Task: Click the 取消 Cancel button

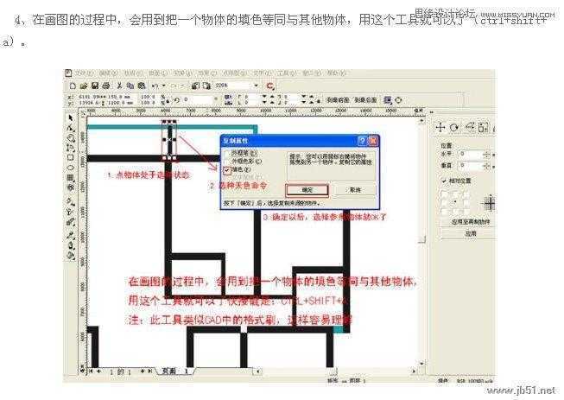Action: pyautogui.click(x=355, y=190)
